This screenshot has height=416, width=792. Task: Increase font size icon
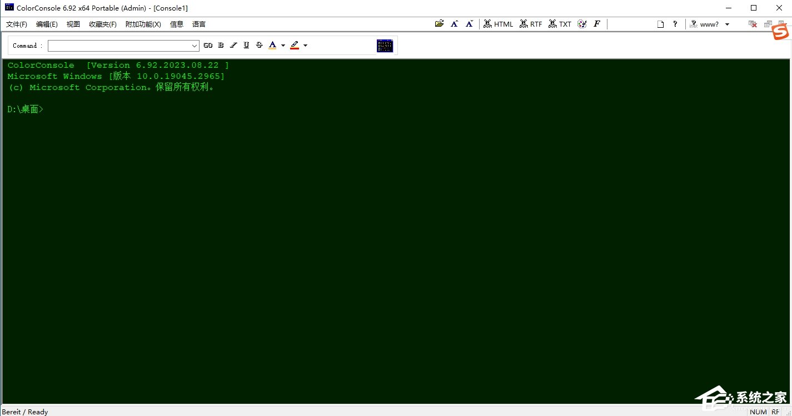click(454, 24)
